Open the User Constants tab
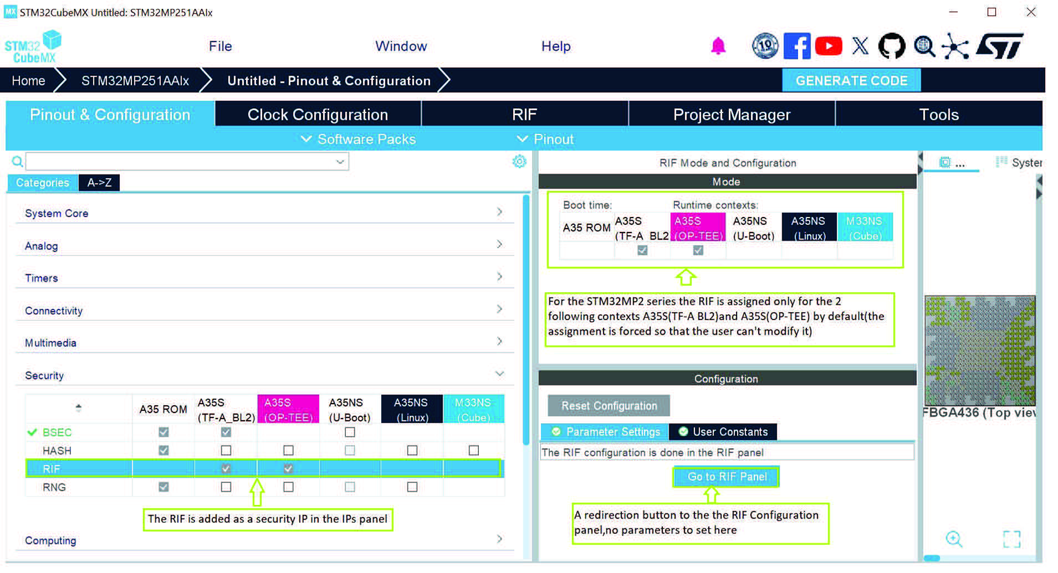1058x573 pixels. click(x=723, y=432)
